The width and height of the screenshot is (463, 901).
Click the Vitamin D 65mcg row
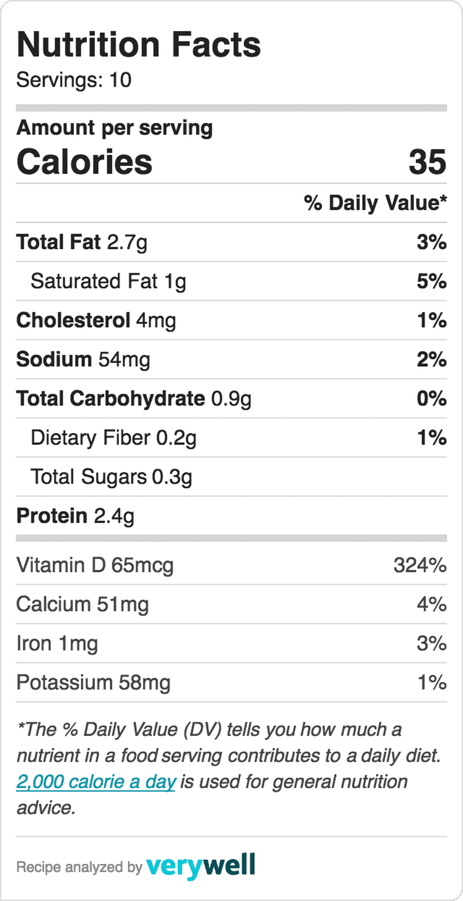(x=231, y=565)
